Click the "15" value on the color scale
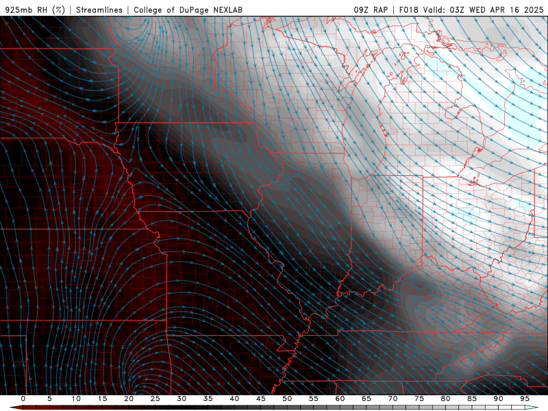Screen dimensions: 548x411 [x=102, y=399]
